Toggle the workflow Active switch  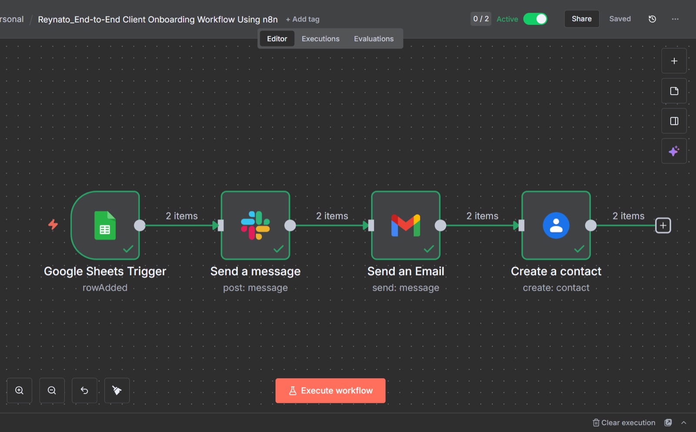pos(535,19)
